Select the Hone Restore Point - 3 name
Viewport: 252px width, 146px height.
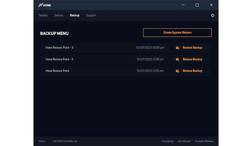59,48
